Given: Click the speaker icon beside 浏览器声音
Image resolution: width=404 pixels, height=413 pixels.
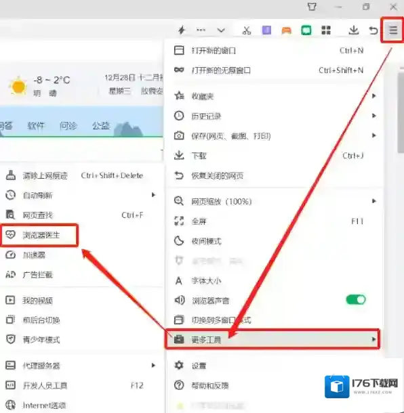Looking at the screenshot, I should coord(180,300).
